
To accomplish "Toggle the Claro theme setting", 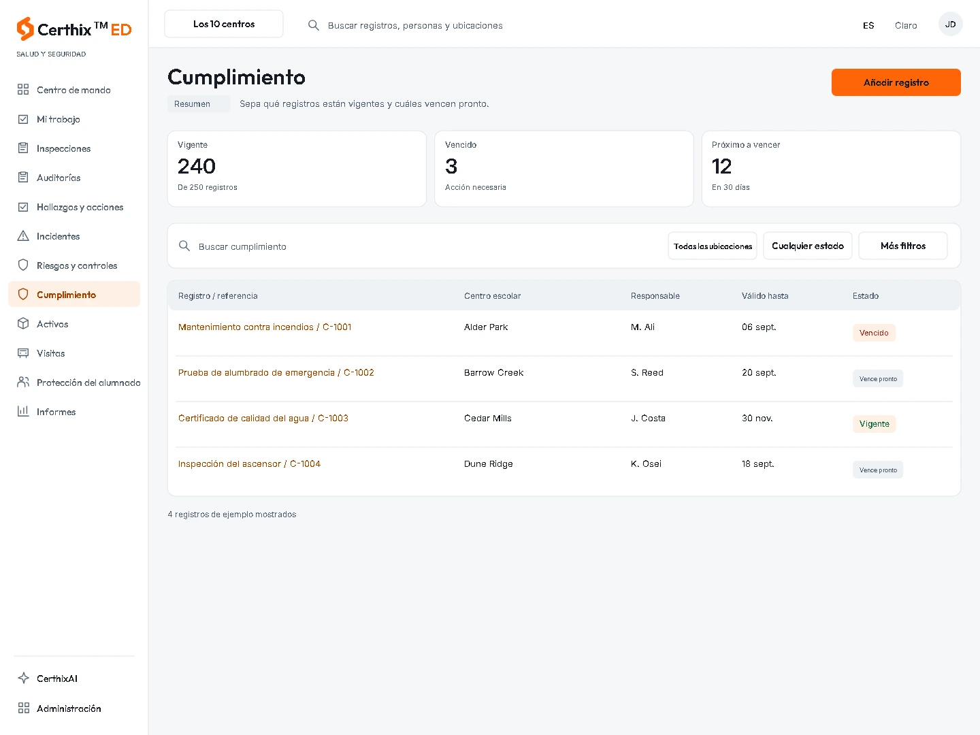I will point(906,25).
